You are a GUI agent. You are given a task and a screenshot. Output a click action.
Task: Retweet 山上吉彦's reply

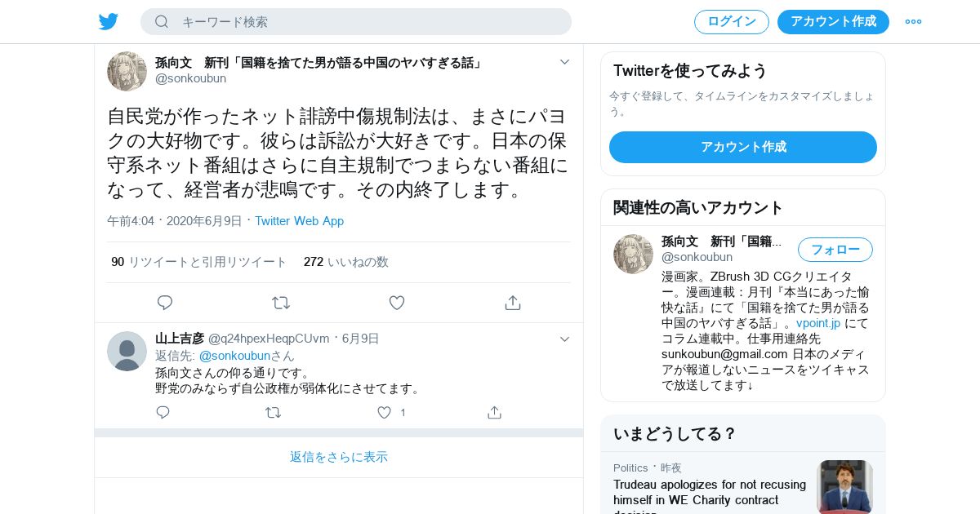point(274,412)
